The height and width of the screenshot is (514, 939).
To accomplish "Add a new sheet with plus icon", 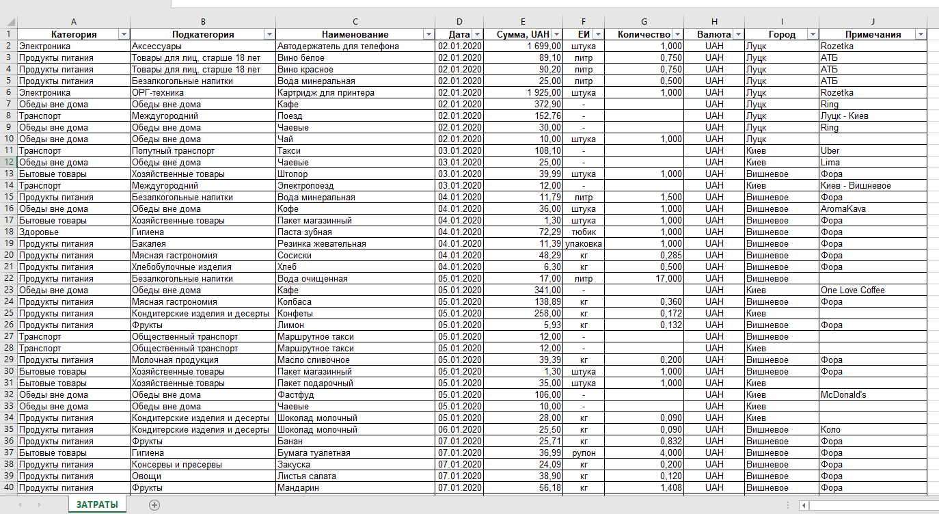I will [x=154, y=505].
